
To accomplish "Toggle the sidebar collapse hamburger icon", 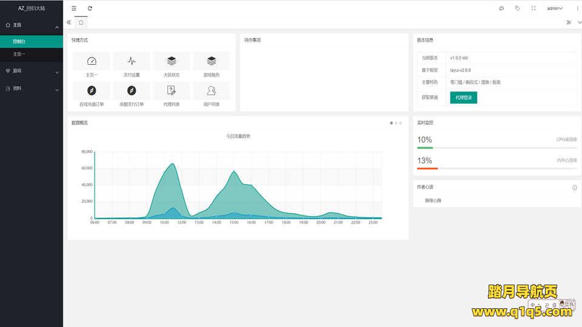I will coord(74,8).
